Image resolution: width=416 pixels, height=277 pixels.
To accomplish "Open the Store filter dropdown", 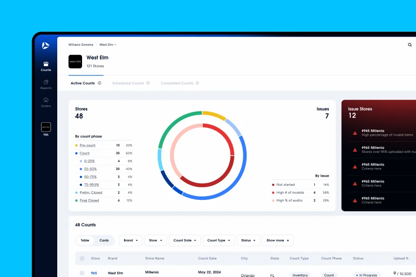I will (x=156, y=240).
